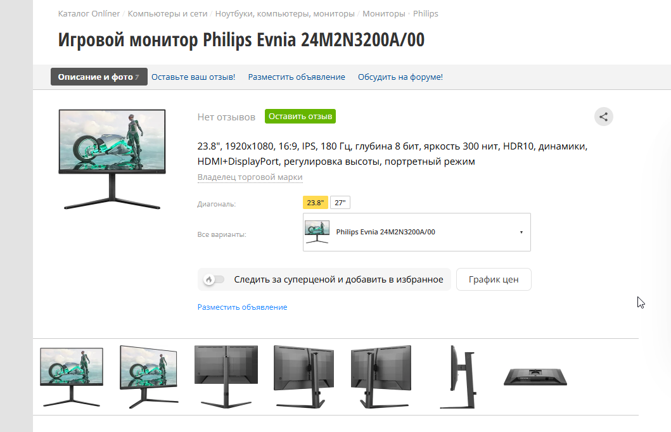Click the green Оставить отзыв button
This screenshot has height=432, width=671.
[x=300, y=117]
